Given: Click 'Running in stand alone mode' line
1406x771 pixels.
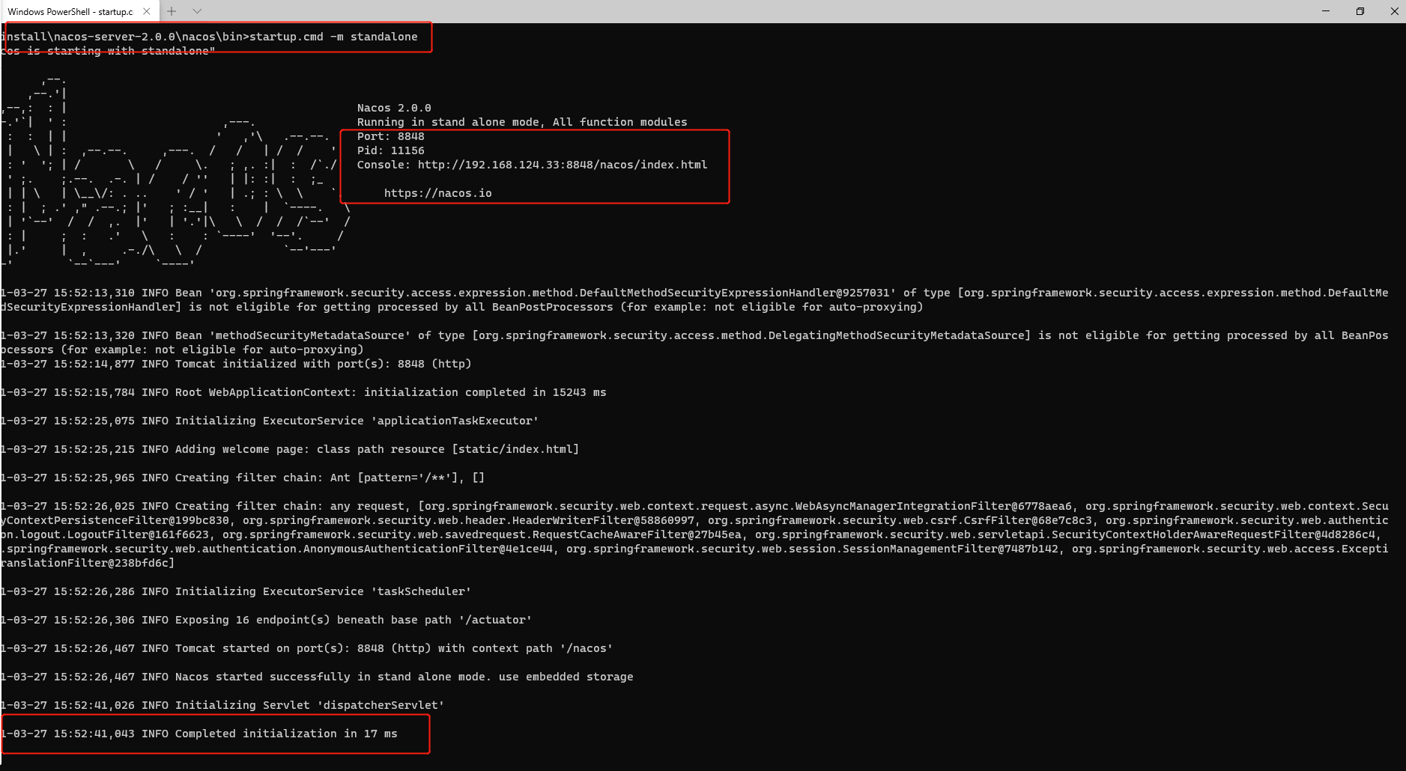Looking at the screenshot, I should pos(522,122).
